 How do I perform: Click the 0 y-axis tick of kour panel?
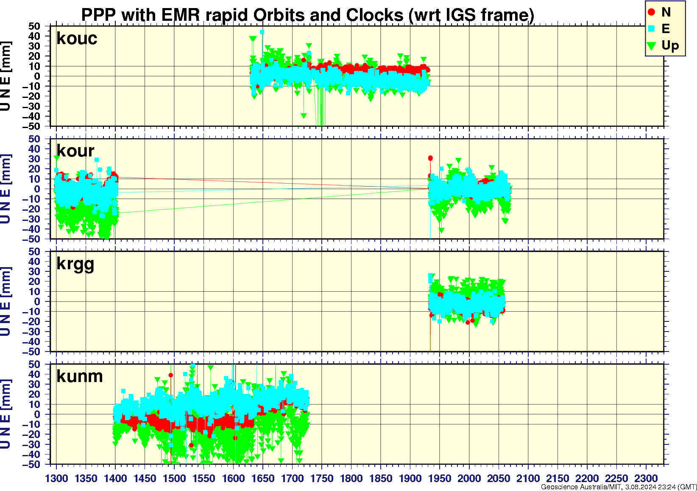click(x=37, y=189)
